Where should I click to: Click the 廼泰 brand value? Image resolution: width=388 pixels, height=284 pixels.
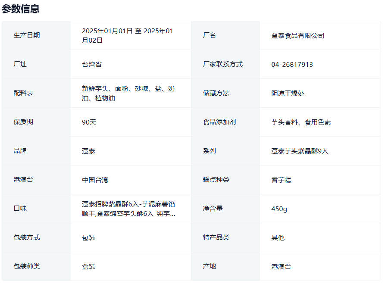tap(88, 151)
